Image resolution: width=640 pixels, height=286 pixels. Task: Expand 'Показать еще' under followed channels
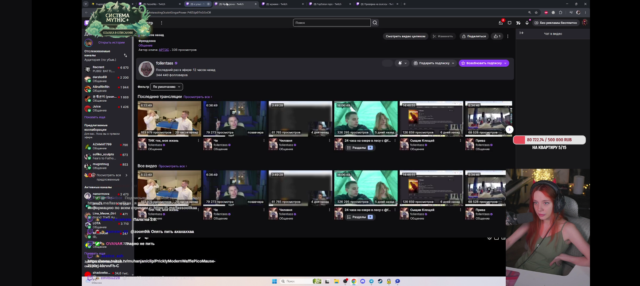tap(95, 117)
